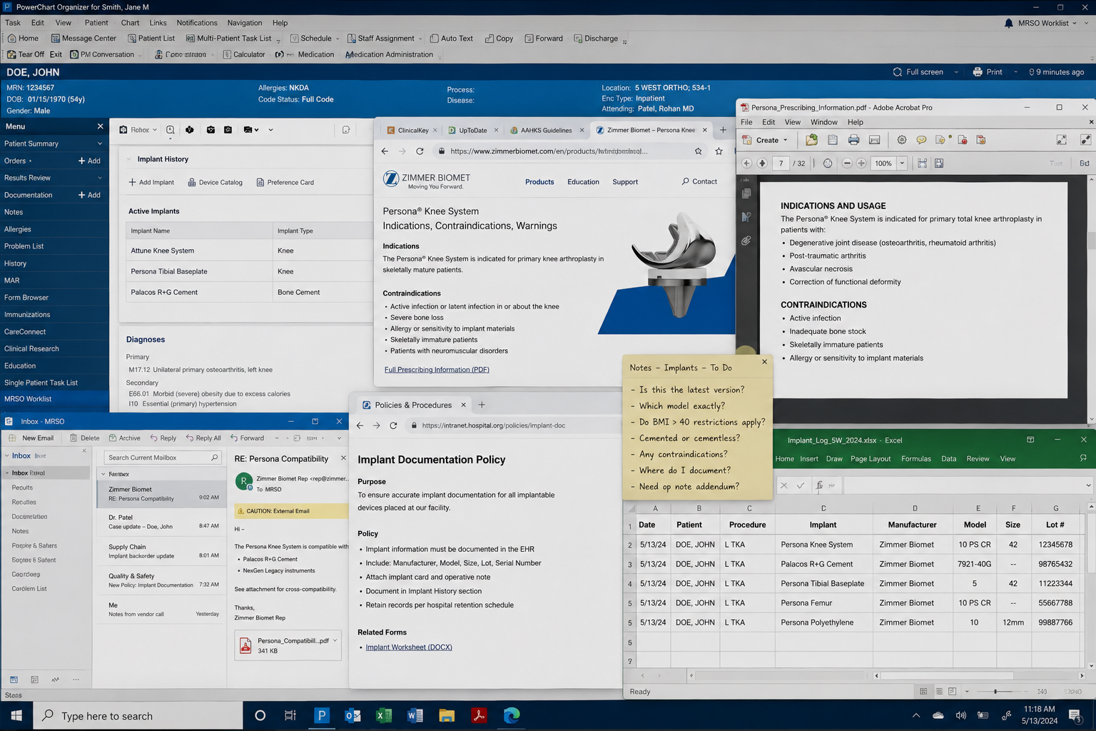Click the Acrobat open-file folder icon
1096x731 pixels.
click(x=811, y=140)
